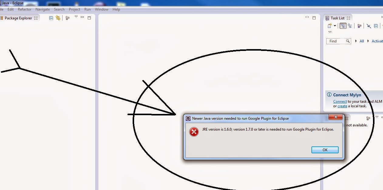
Task: Open the Search menu
Action: [59, 9]
